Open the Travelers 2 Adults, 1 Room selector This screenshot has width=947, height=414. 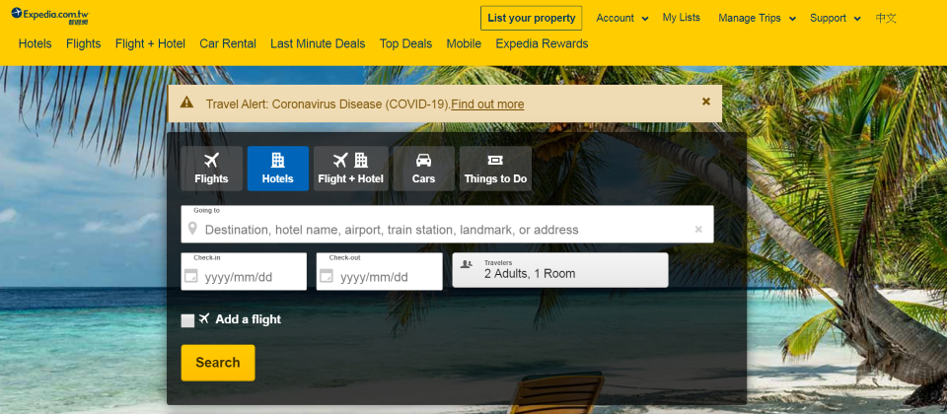(559, 270)
